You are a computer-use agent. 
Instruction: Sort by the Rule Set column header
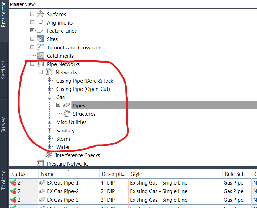click(x=237, y=174)
